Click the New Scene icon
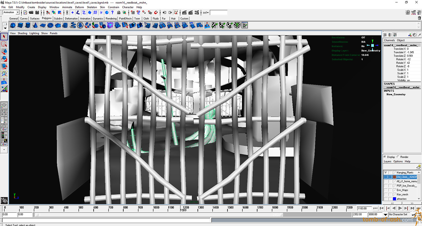Image resolution: width=422 pixels, height=226 pixels. pyautogui.click(x=25, y=12)
